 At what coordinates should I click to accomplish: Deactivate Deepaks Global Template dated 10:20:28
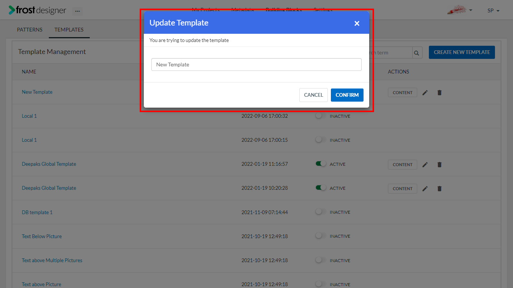point(321,188)
